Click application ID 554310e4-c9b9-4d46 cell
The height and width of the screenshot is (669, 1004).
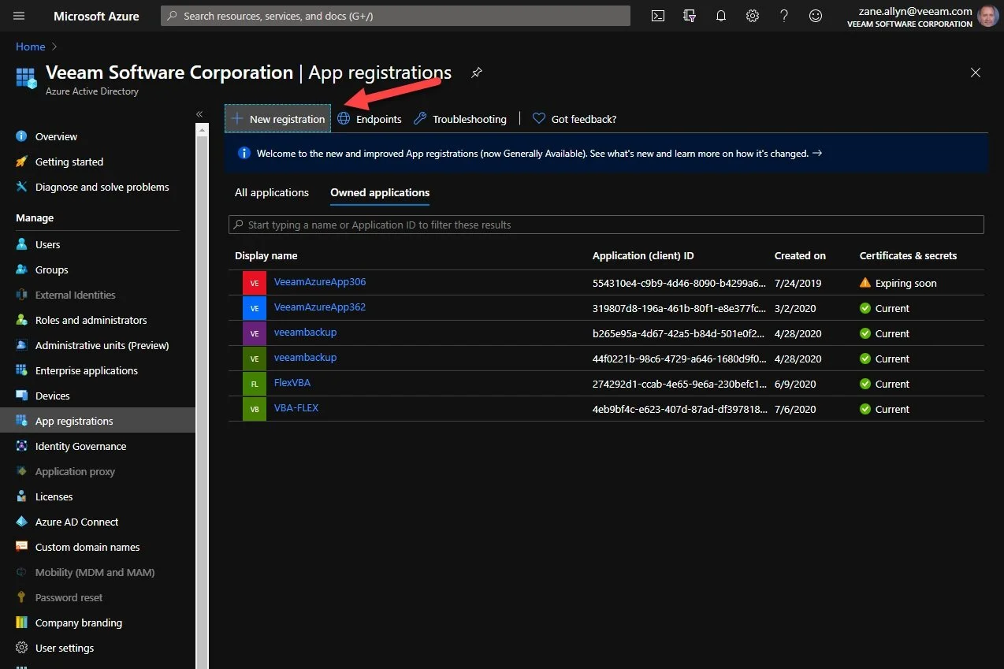(679, 283)
